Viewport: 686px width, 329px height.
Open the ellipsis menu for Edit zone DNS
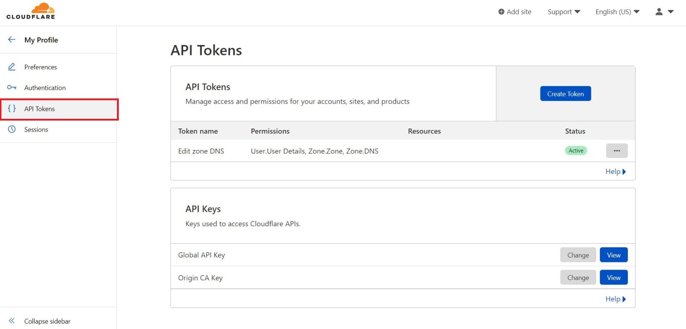click(x=617, y=150)
